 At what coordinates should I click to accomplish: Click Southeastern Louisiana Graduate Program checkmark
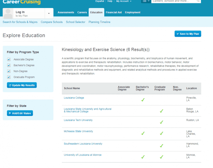pyautogui.click(x=161, y=146)
